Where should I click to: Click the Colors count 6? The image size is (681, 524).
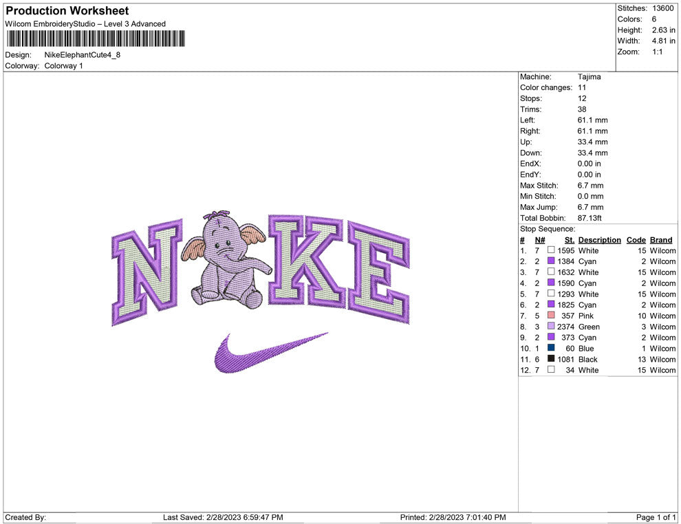pyautogui.click(x=654, y=19)
